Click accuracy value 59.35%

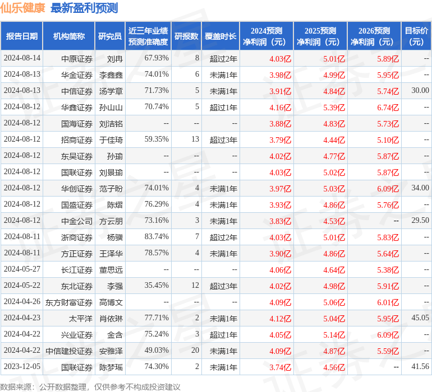(157, 139)
